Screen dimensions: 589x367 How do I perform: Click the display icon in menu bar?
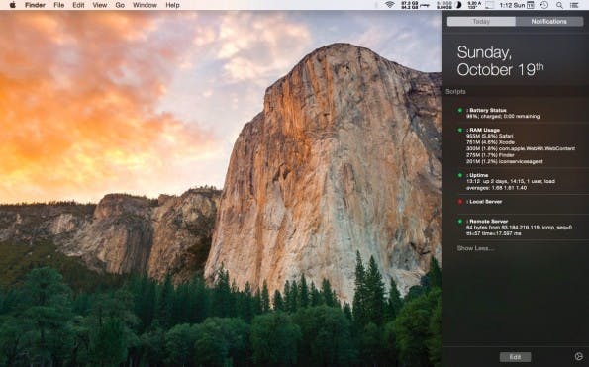click(489, 5)
